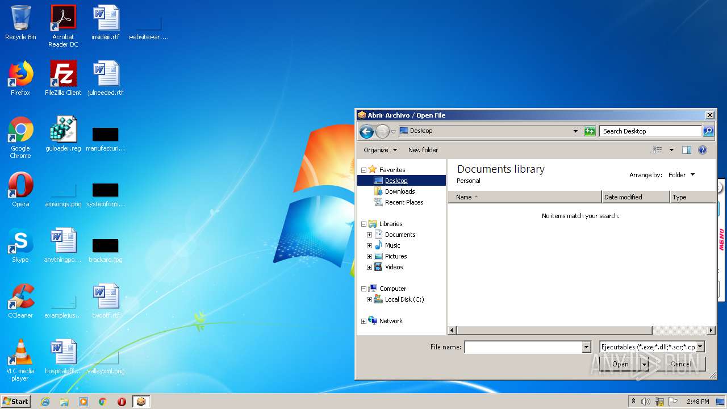Viewport: 727px width, 409px height.
Task: Open the Start menu
Action: tap(15, 402)
